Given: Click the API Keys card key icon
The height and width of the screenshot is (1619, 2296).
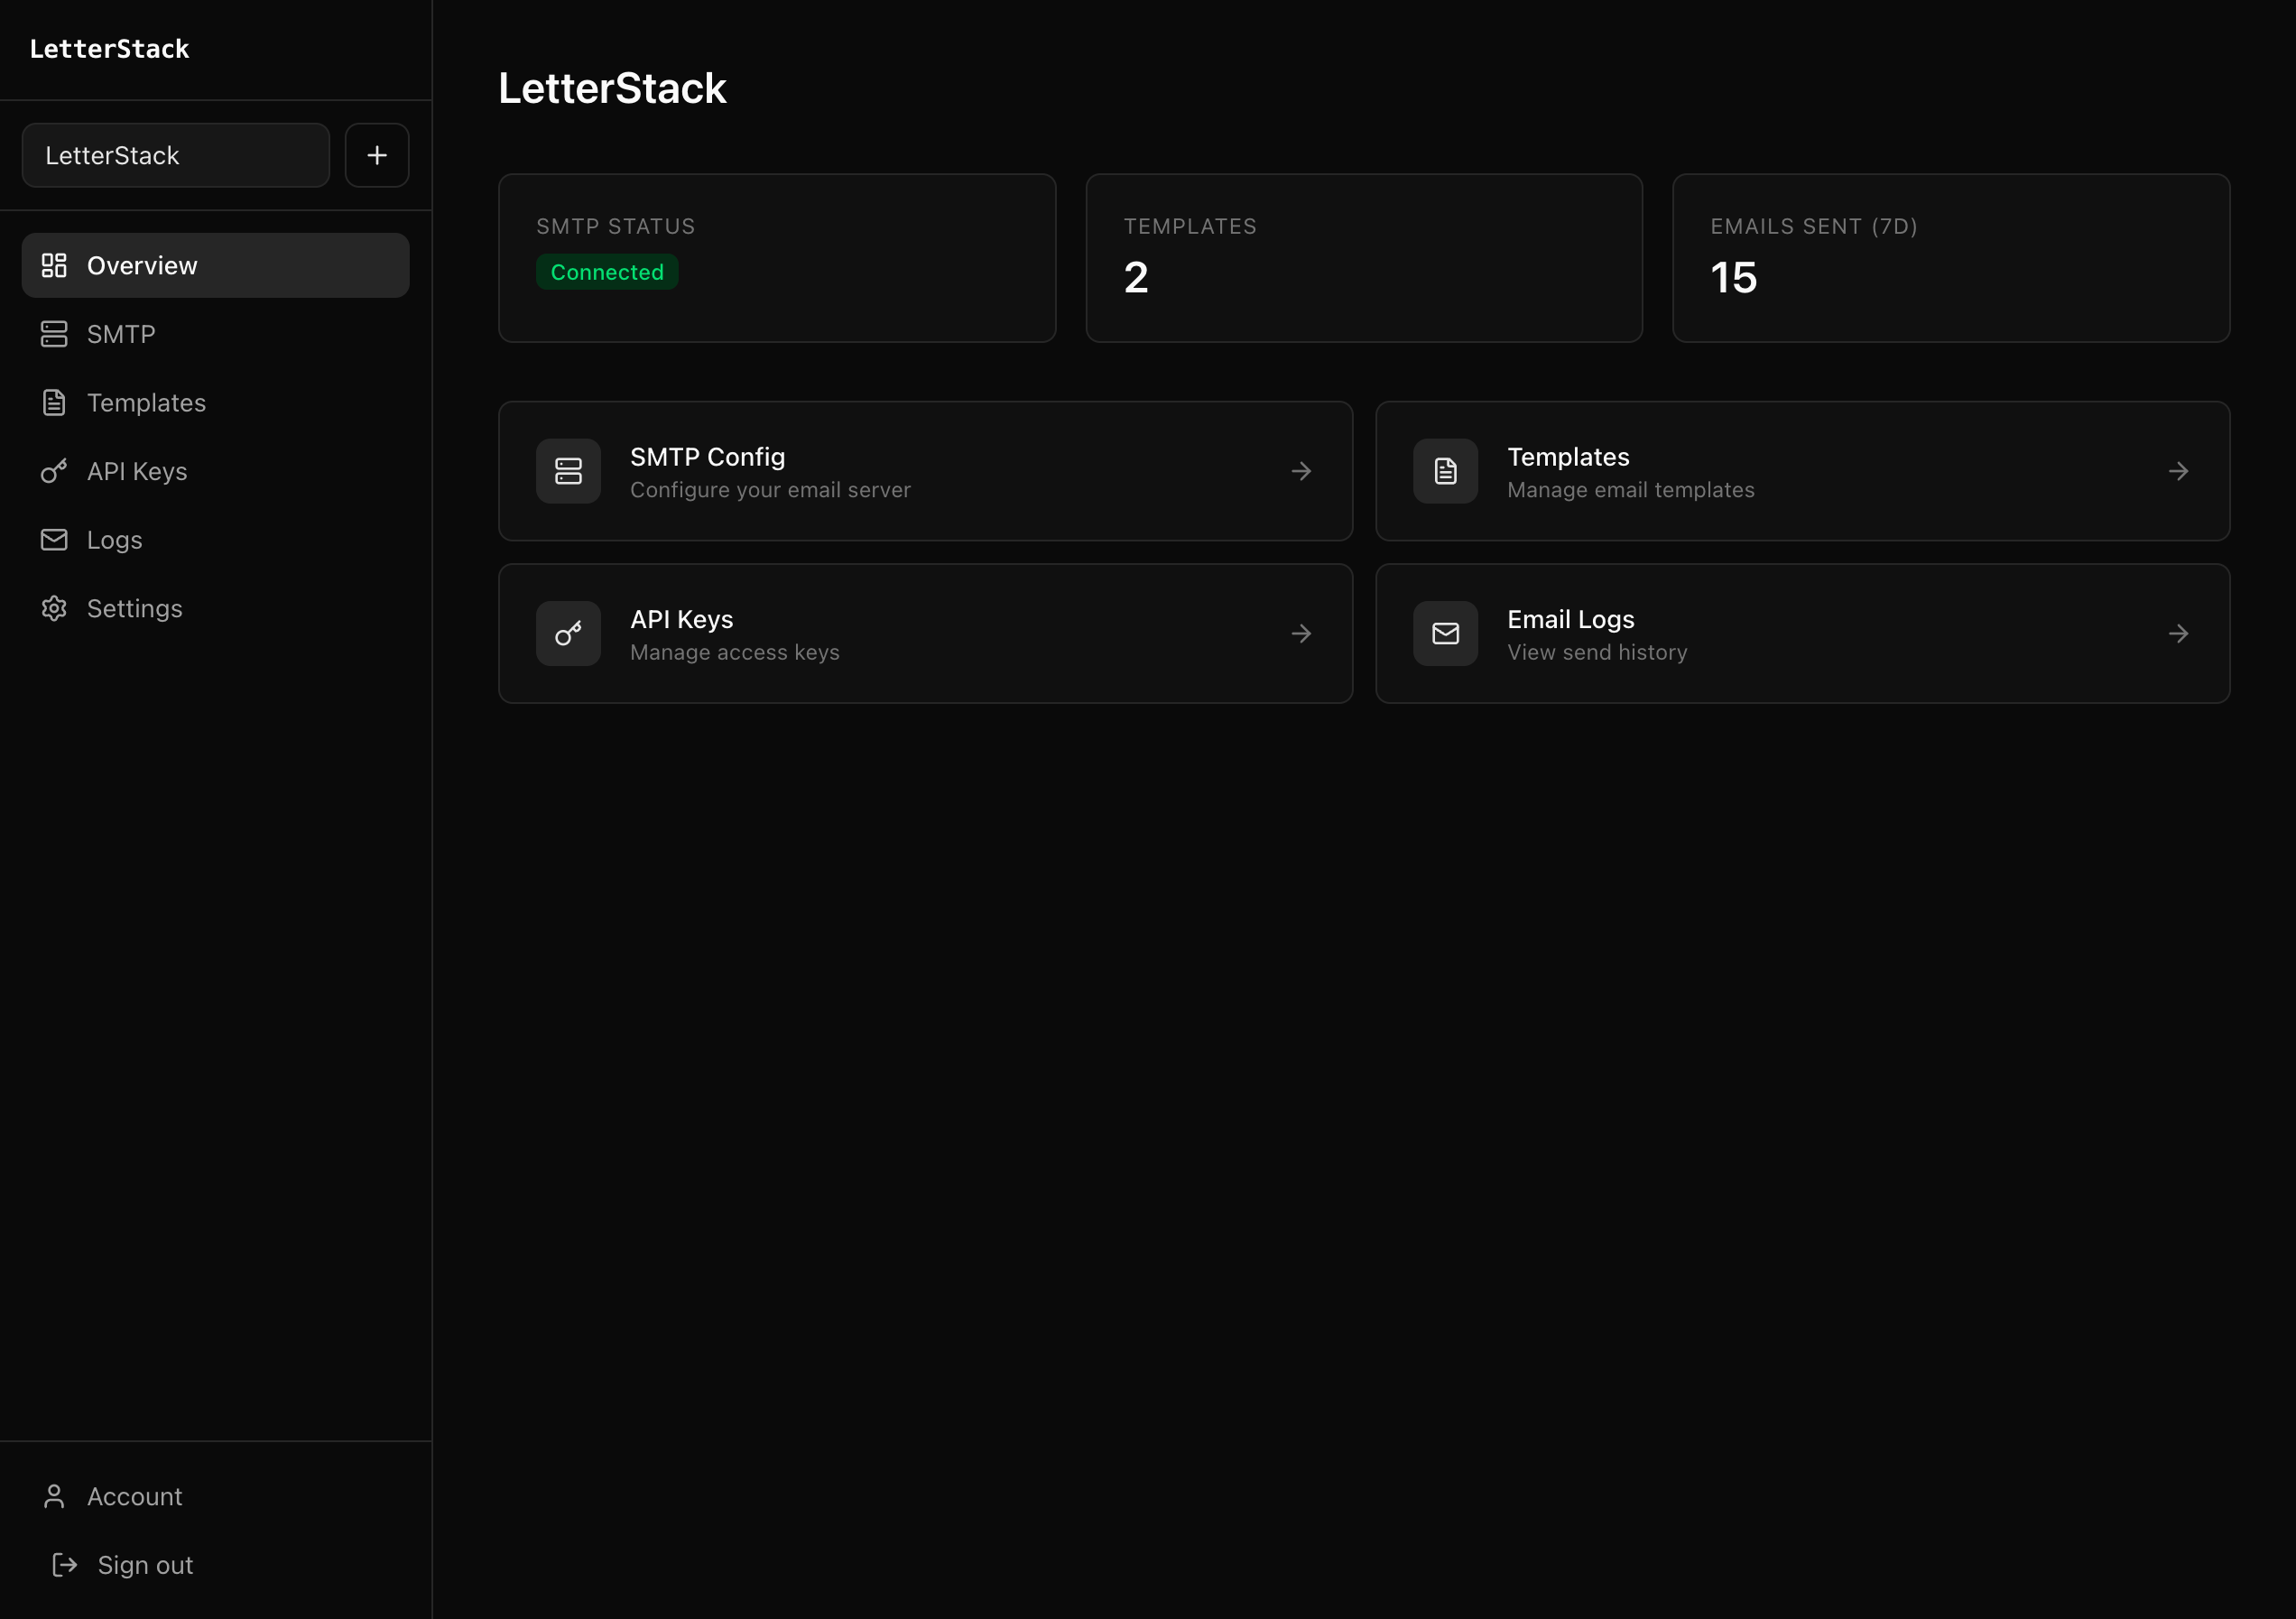Looking at the screenshot, I should point(568,633).
